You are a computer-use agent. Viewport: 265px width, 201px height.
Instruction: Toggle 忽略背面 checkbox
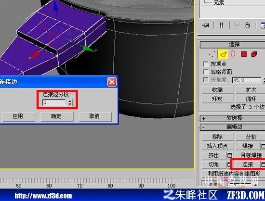[206, 72]
